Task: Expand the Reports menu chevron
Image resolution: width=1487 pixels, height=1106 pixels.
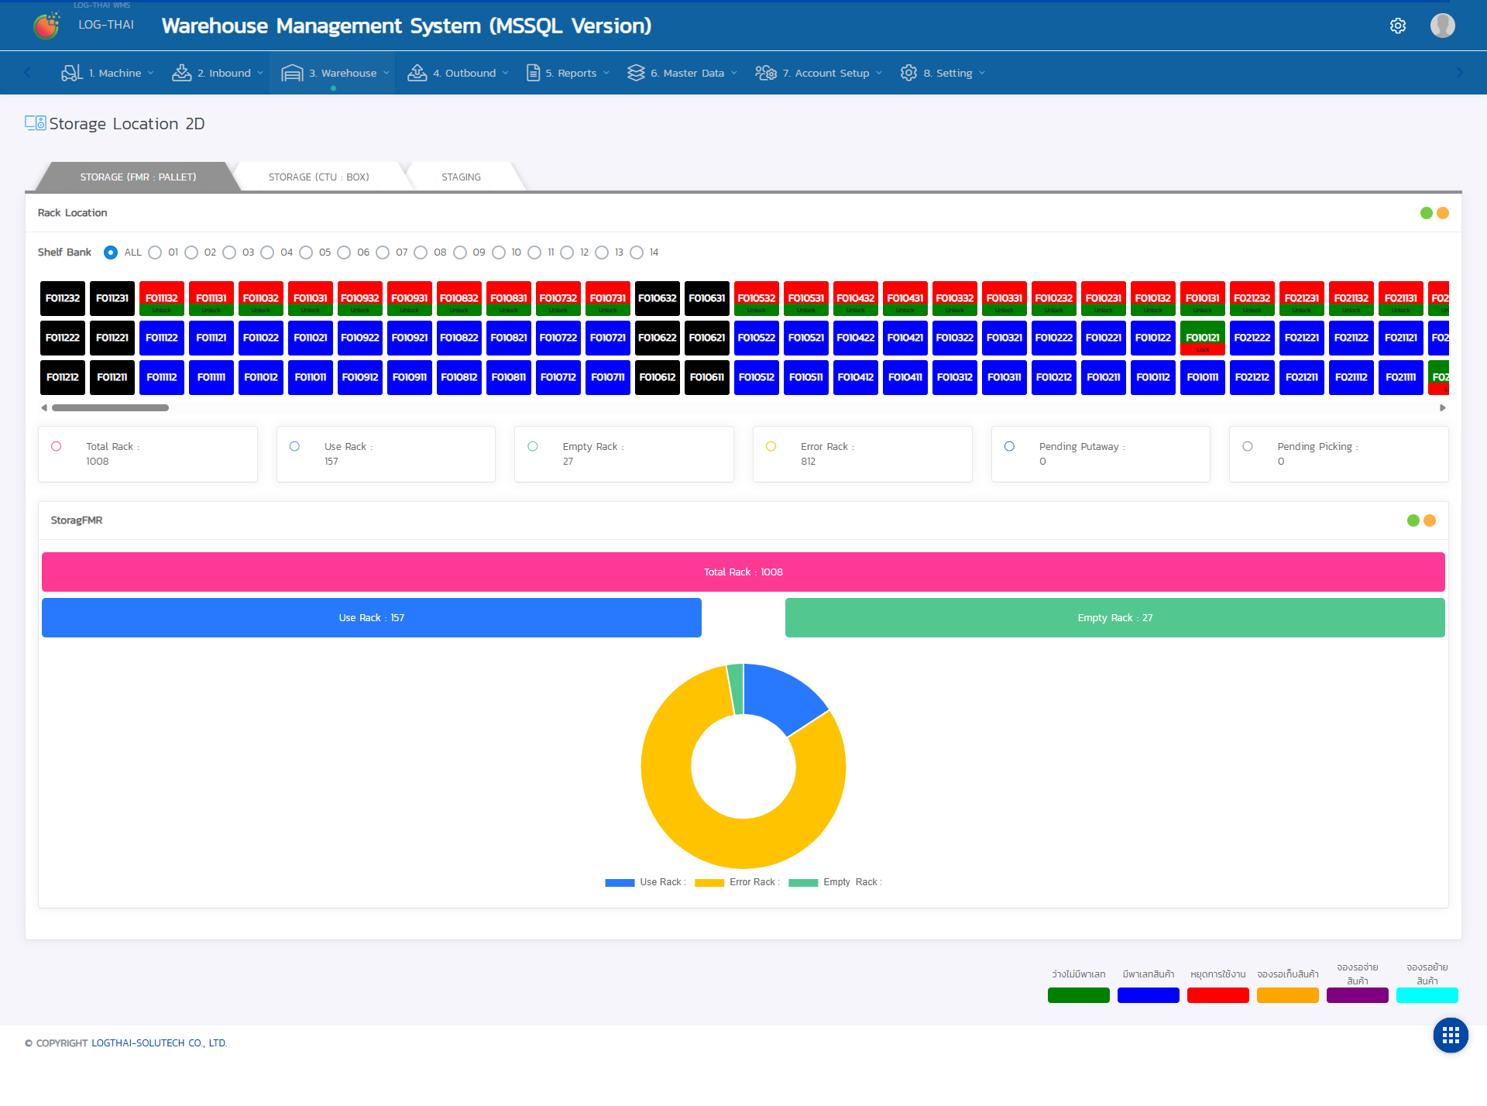Action: (606, 73)
